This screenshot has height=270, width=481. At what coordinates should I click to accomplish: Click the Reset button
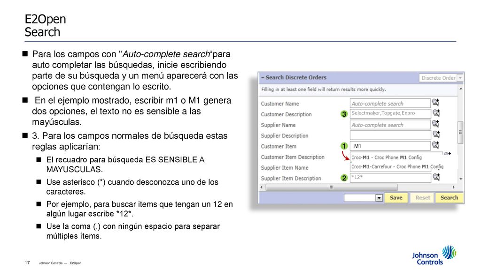[x=422, y=198]
